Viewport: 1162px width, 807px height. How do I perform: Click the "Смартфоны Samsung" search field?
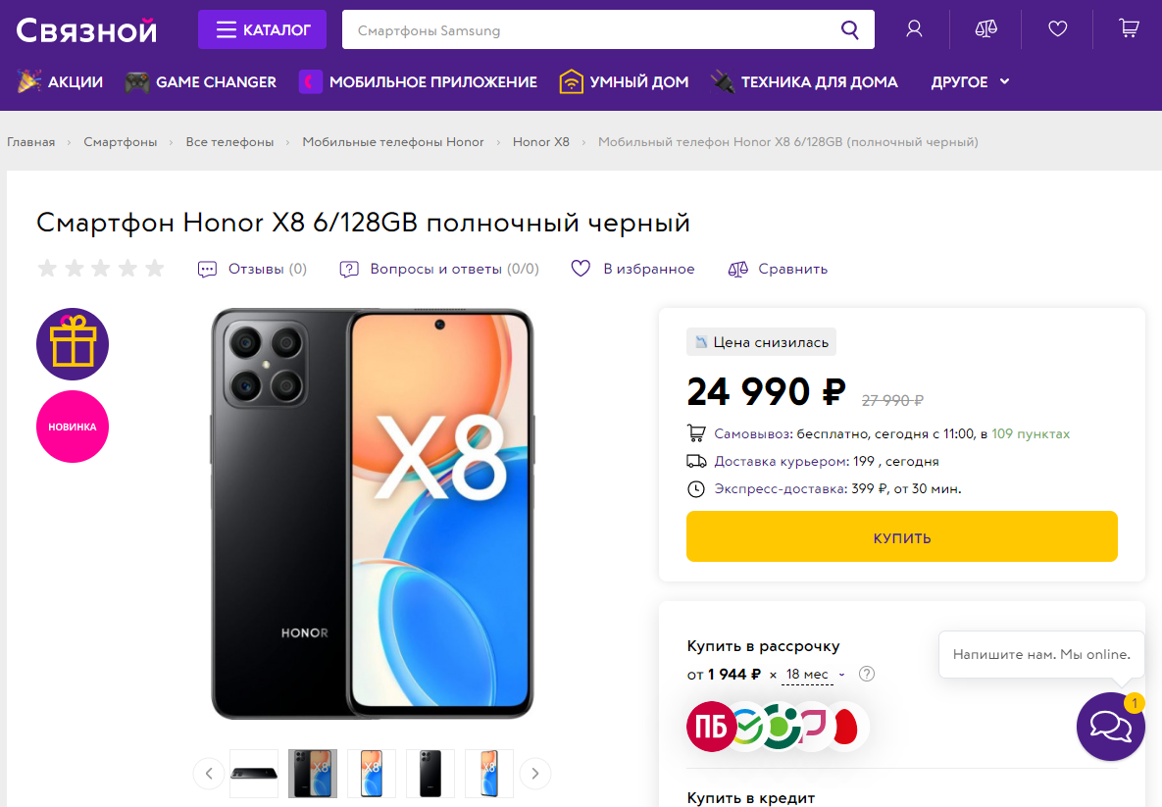coord(588,30)
